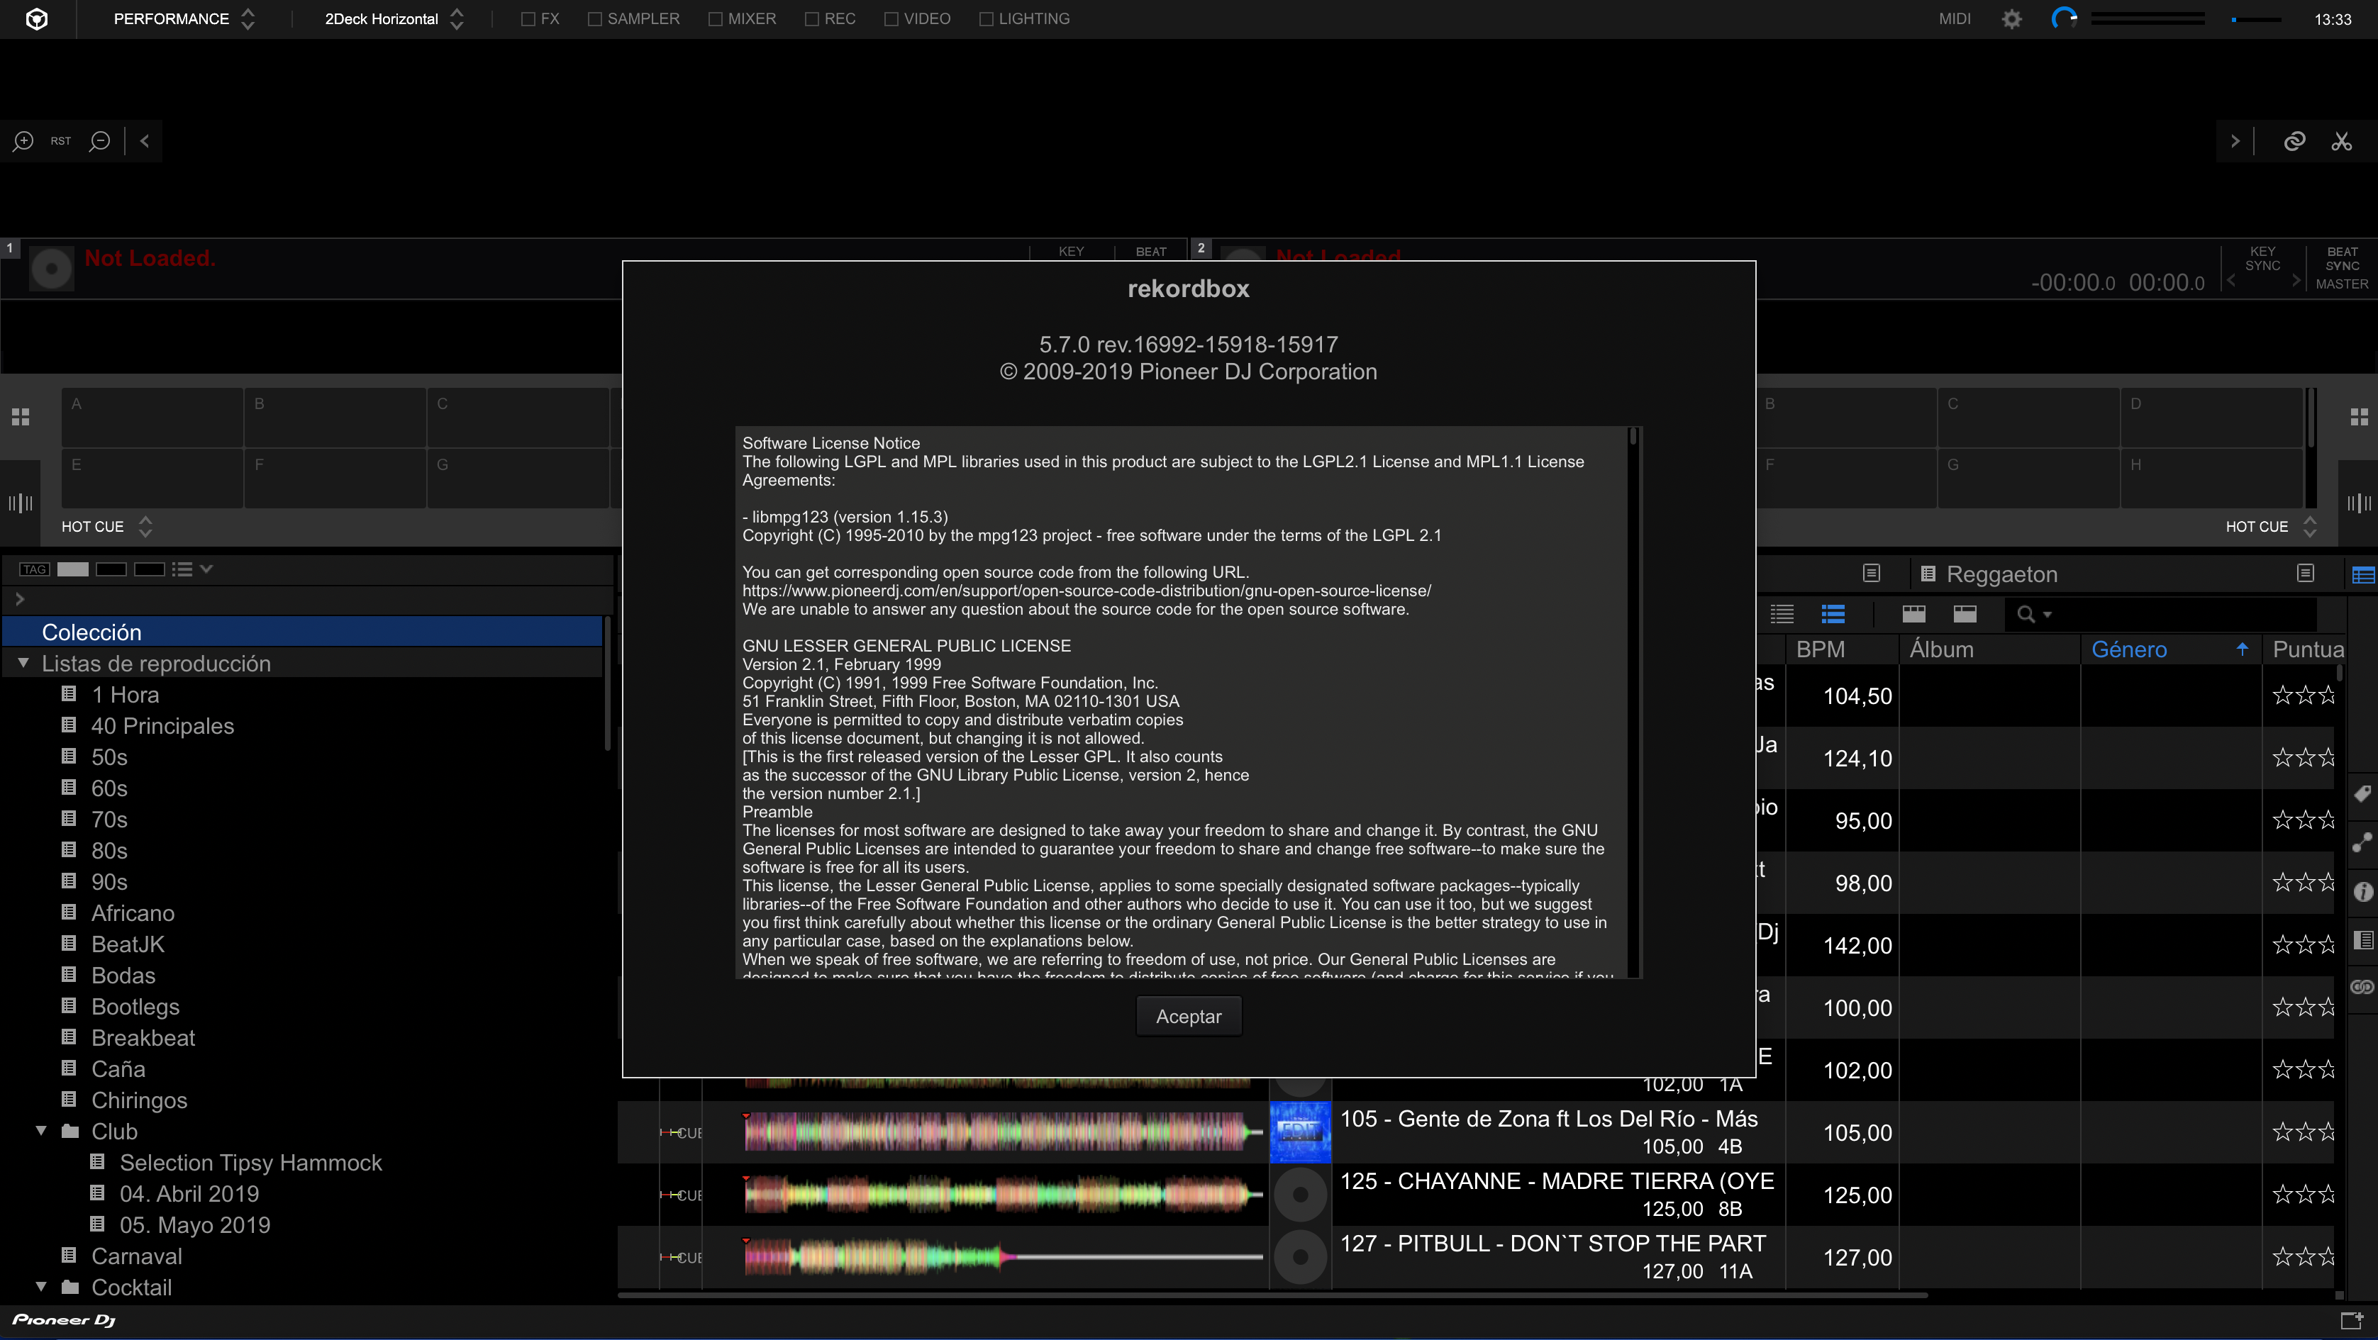This screenshot has width=2378, height=1340.
Task: Click the two-cell column layout icon
Action: pyautogui.click(x=1965, y=614)
